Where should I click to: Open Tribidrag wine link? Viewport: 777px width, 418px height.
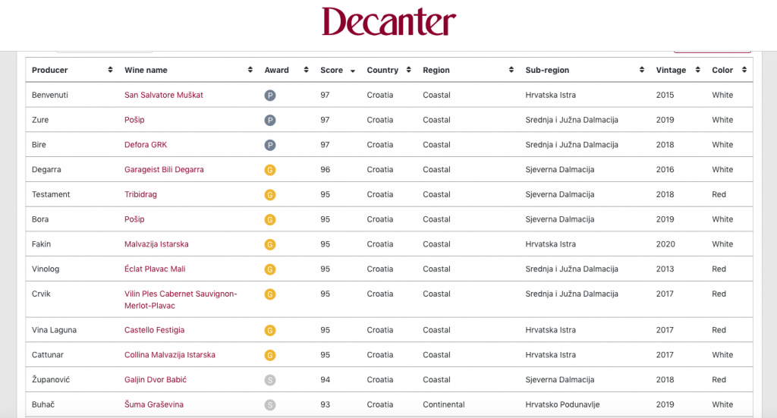140,194
